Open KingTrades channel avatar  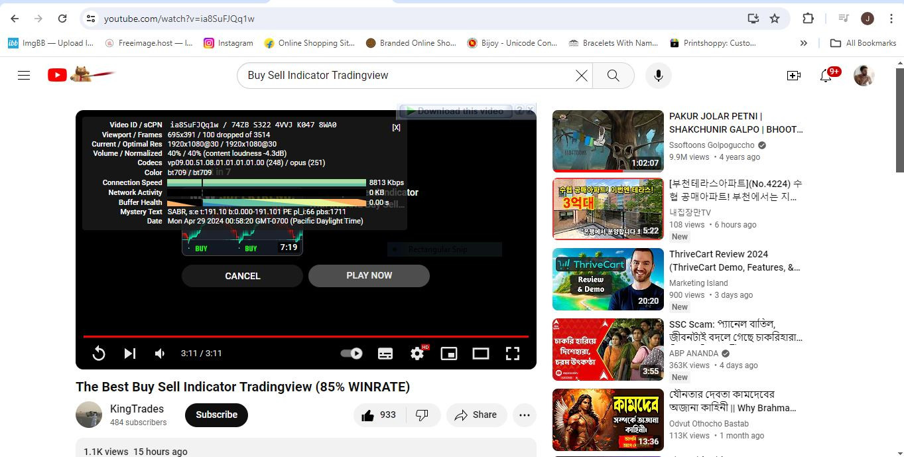(x=89, y=415)
